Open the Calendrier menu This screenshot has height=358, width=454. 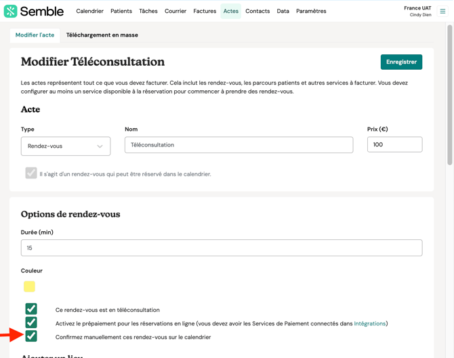(89, 11)
